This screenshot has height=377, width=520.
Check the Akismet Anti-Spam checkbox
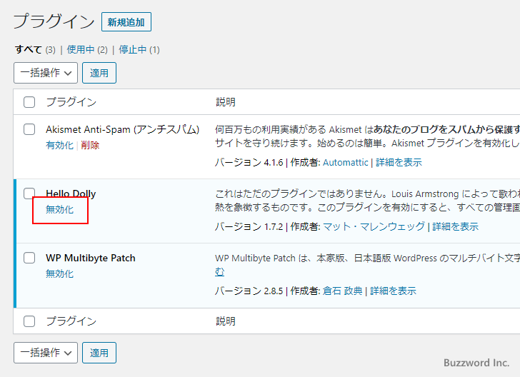click(29, 129)
